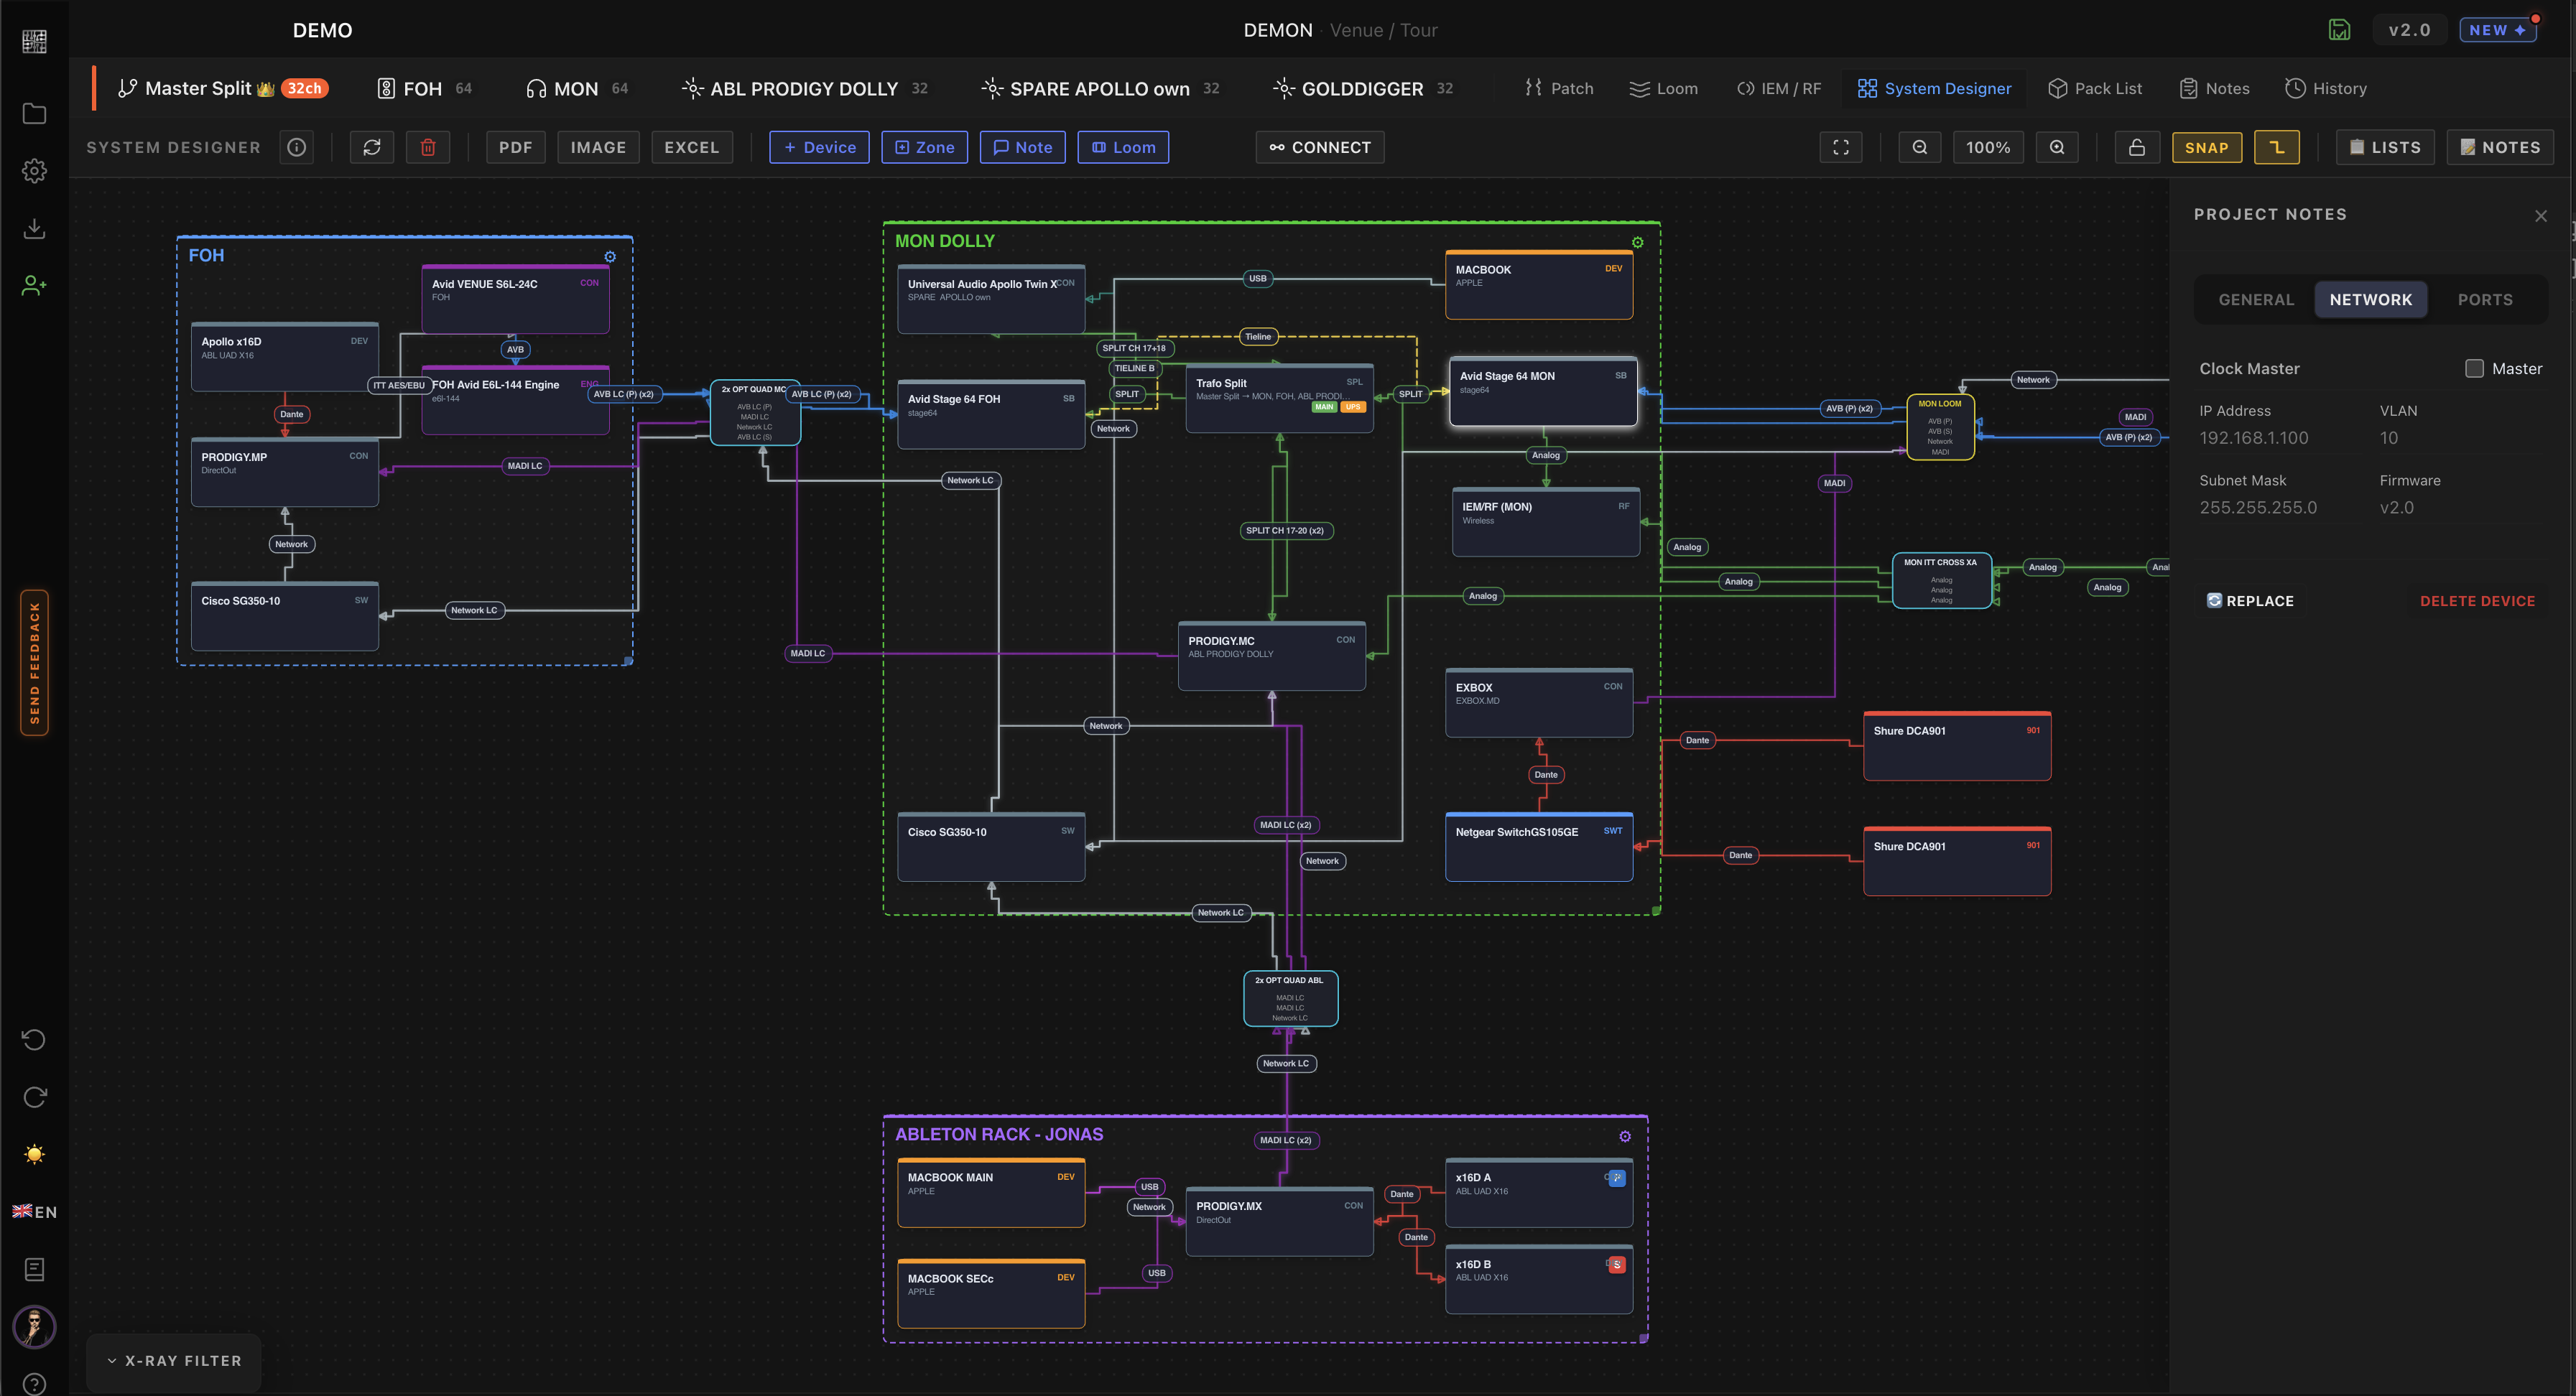Click the fit-to-screen icon

click(1841, 147)
